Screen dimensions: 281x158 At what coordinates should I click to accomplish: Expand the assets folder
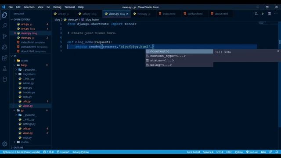[x=25, y=61]
